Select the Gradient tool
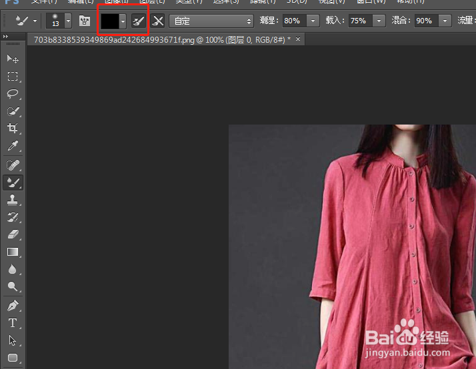This screenshot has width=476, height=369. (x=13, y=252)
